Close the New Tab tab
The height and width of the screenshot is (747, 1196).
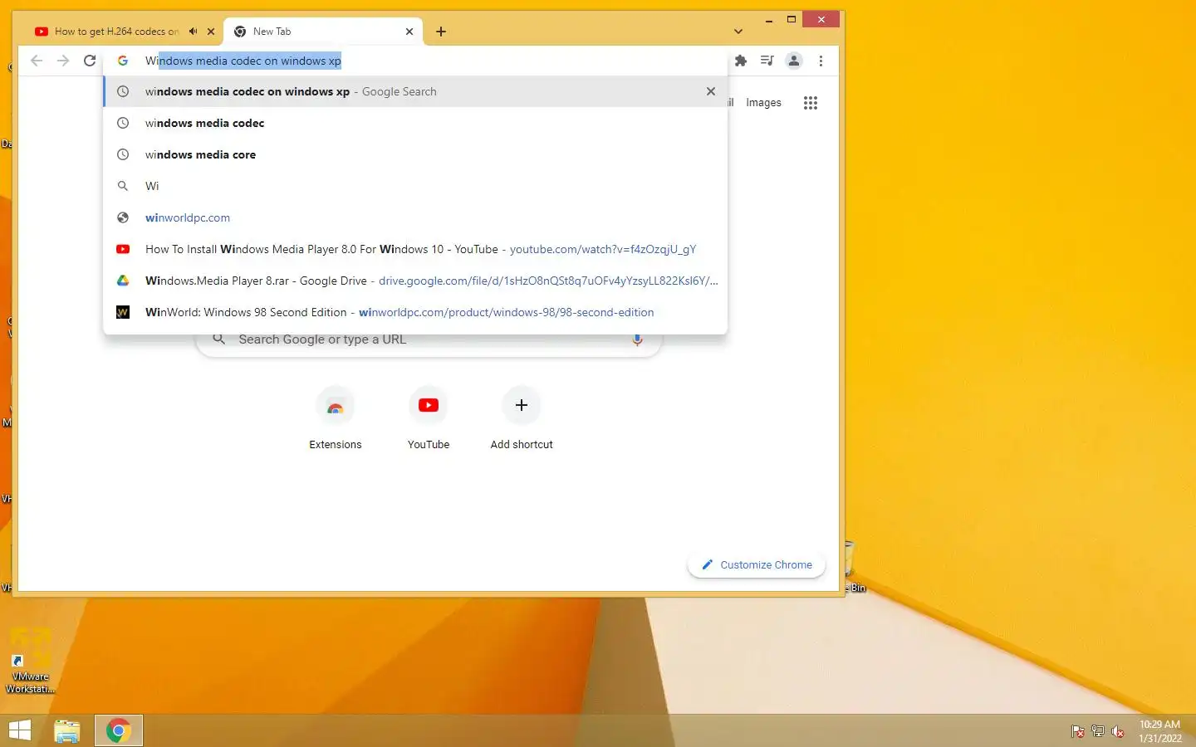409,32
